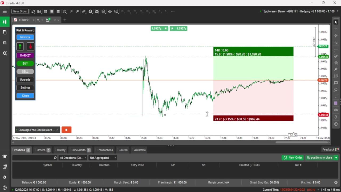Click the quick buy price 1.0927 button
This screenshot has width=341, height=192.
(178, 29)
